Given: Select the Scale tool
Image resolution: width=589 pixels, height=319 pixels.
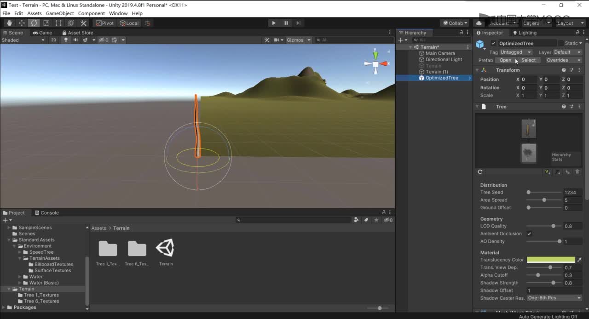Looking at the screenshot, I should [x=46, y=23].
